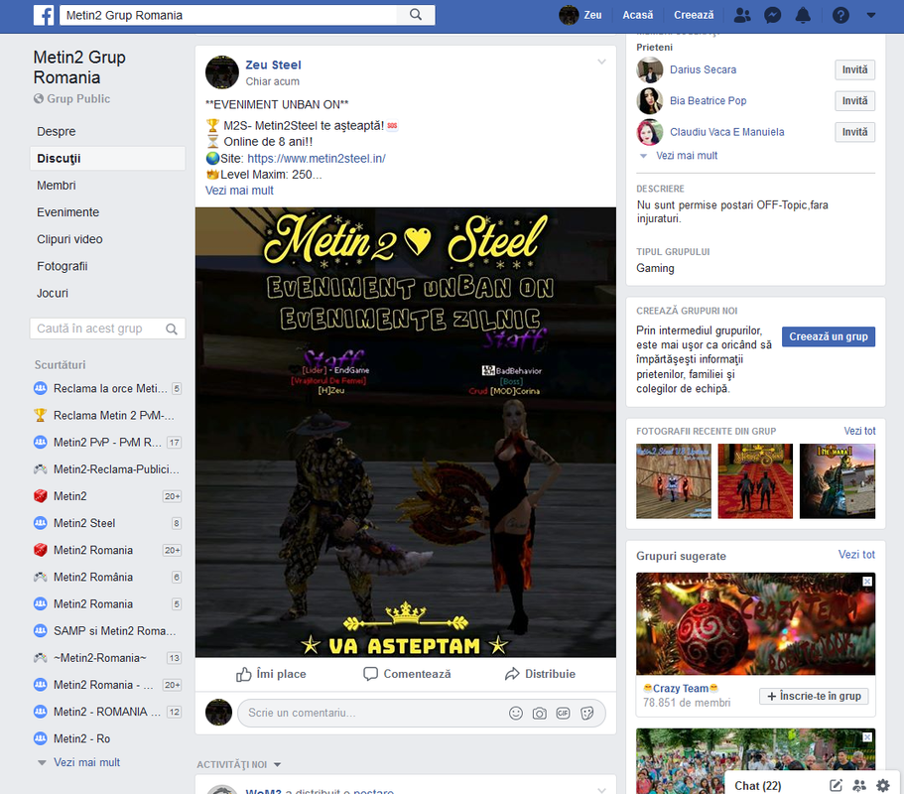Create group chat icon in Chat bar

point(859,785)
